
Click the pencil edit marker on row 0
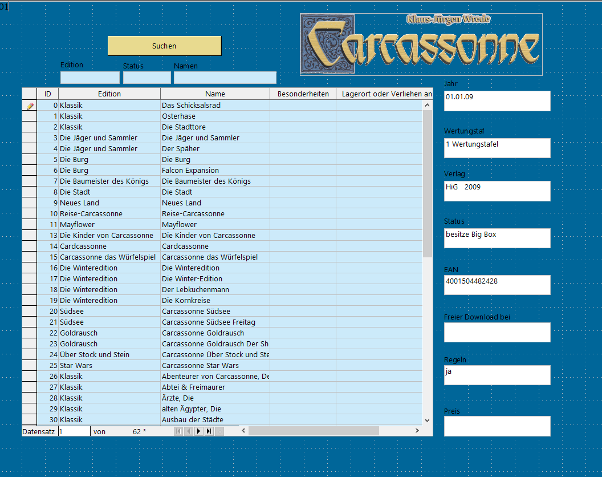pyautogui.click(x=30, y=106)
